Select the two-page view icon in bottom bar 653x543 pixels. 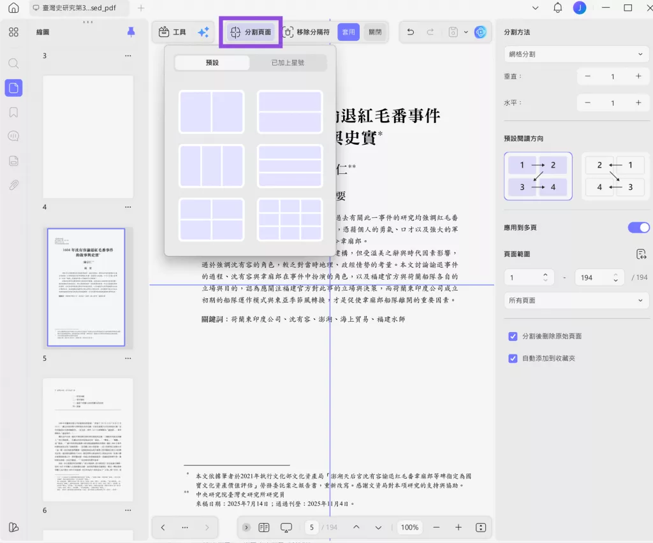click(x=263, y=527)
